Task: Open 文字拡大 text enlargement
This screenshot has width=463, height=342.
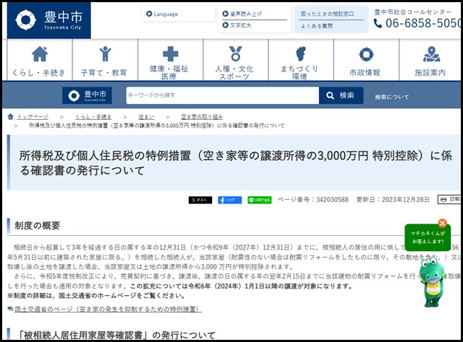Action: pos(237,25)
